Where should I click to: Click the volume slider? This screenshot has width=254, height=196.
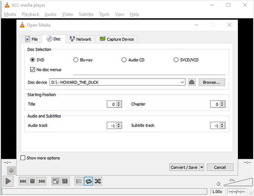(x=238, y=182)
